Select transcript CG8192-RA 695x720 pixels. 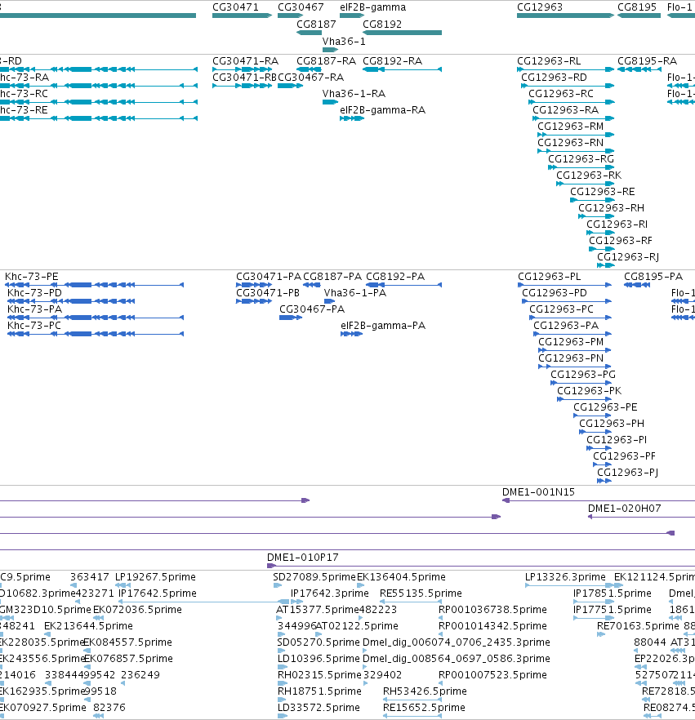click(x=402, y=70)
